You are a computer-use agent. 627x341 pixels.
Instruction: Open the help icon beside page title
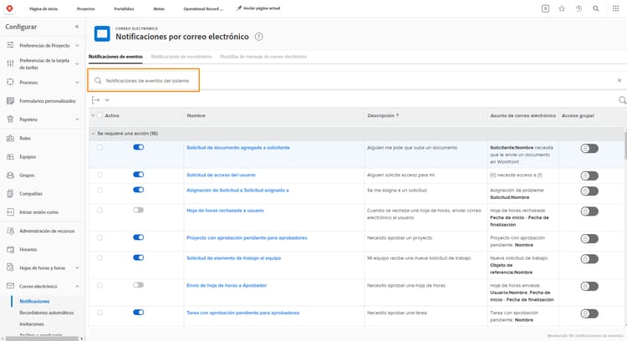[x=259, y=37]
